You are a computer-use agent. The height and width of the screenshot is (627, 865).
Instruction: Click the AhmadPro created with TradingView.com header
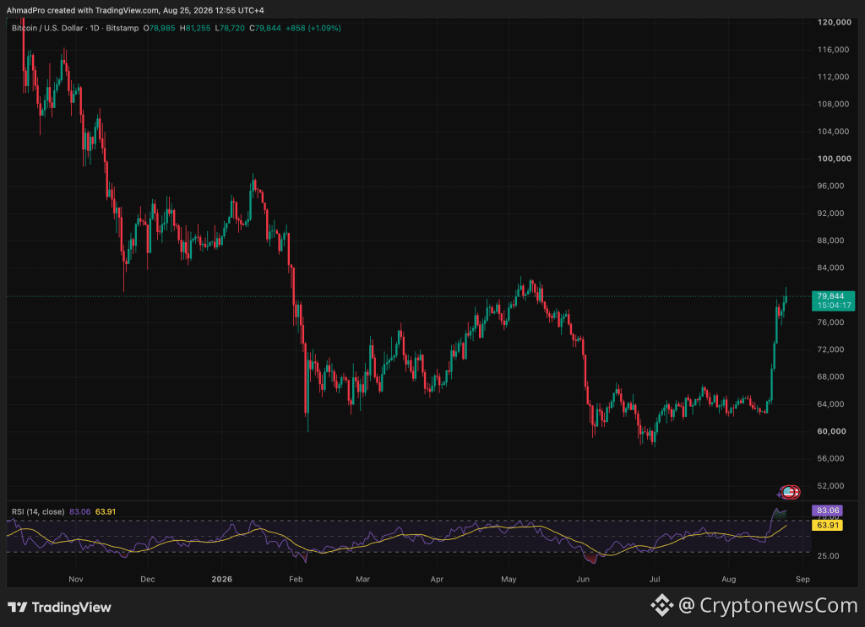pos(135,10)
